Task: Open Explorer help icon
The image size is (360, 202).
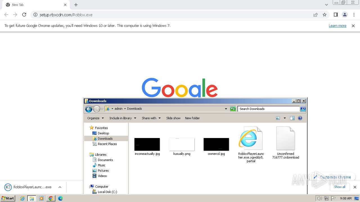Action: tap(300, 118)
